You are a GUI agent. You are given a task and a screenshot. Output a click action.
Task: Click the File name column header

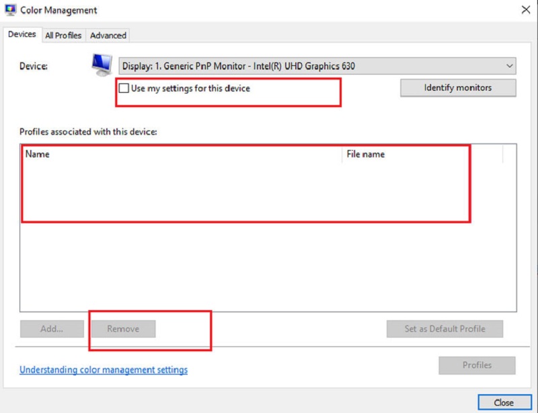pyautogui.click(x=367, y=154)
